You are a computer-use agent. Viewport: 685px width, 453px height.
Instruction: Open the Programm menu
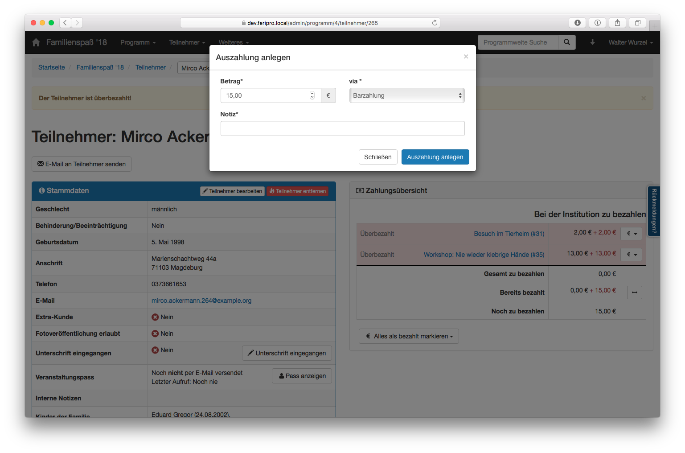pyautogui.click(x=138, y=42)
